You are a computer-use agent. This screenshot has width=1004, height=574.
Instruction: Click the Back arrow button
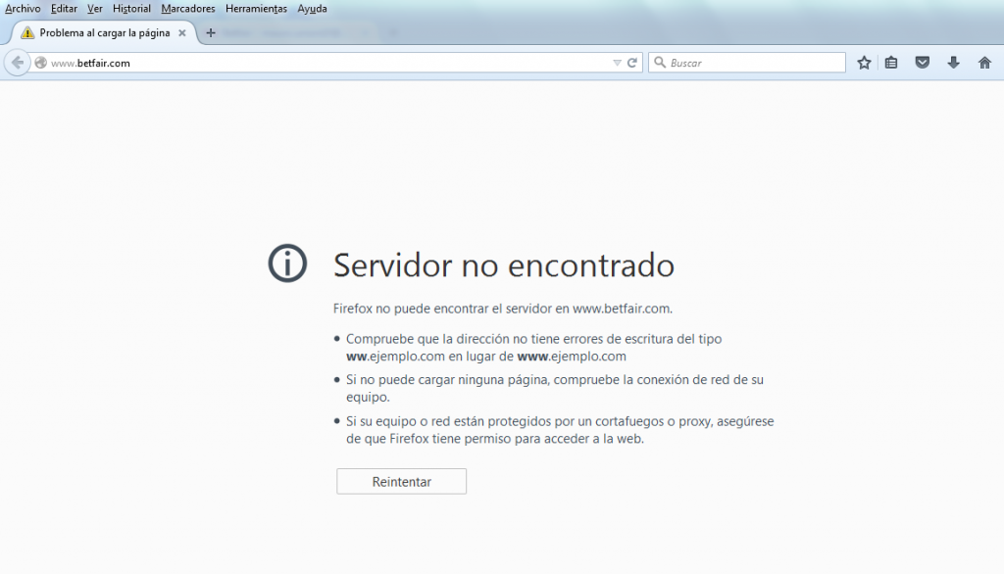[18, 63]
